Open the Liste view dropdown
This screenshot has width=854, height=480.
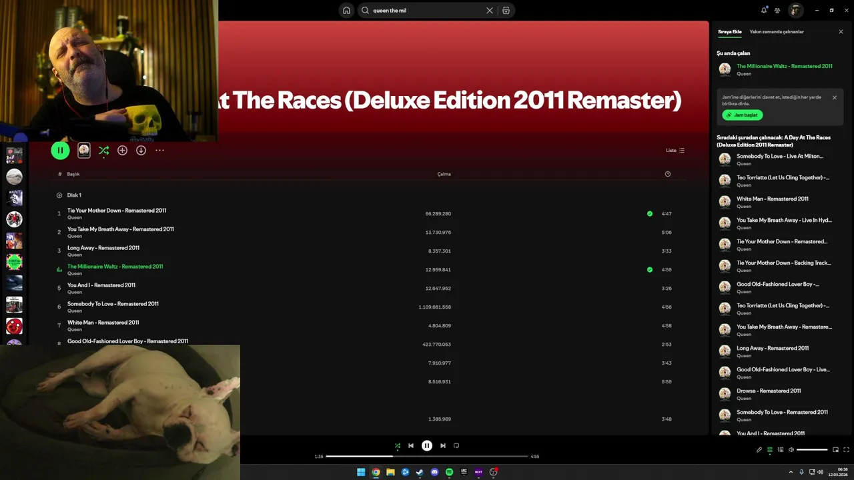[x=675, y=150]
